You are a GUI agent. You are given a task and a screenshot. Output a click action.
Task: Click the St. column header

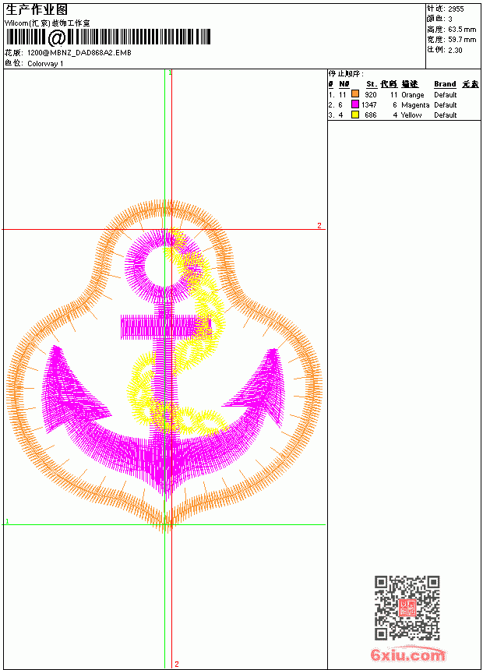pos(372,84)
